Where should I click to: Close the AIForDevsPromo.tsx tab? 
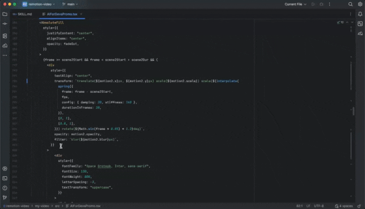click(81, 14)
